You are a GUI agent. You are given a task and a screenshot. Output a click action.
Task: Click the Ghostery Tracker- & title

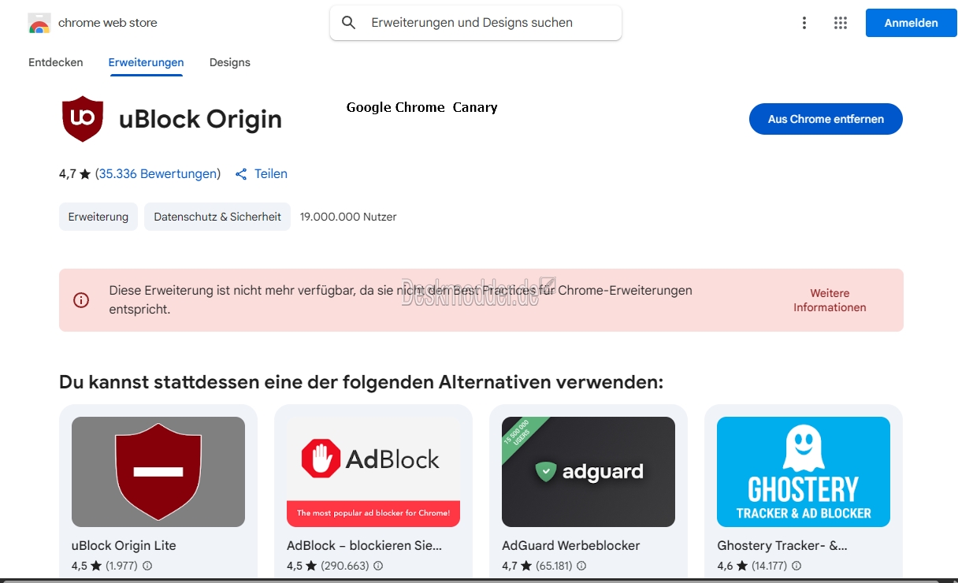coord(782,545)
